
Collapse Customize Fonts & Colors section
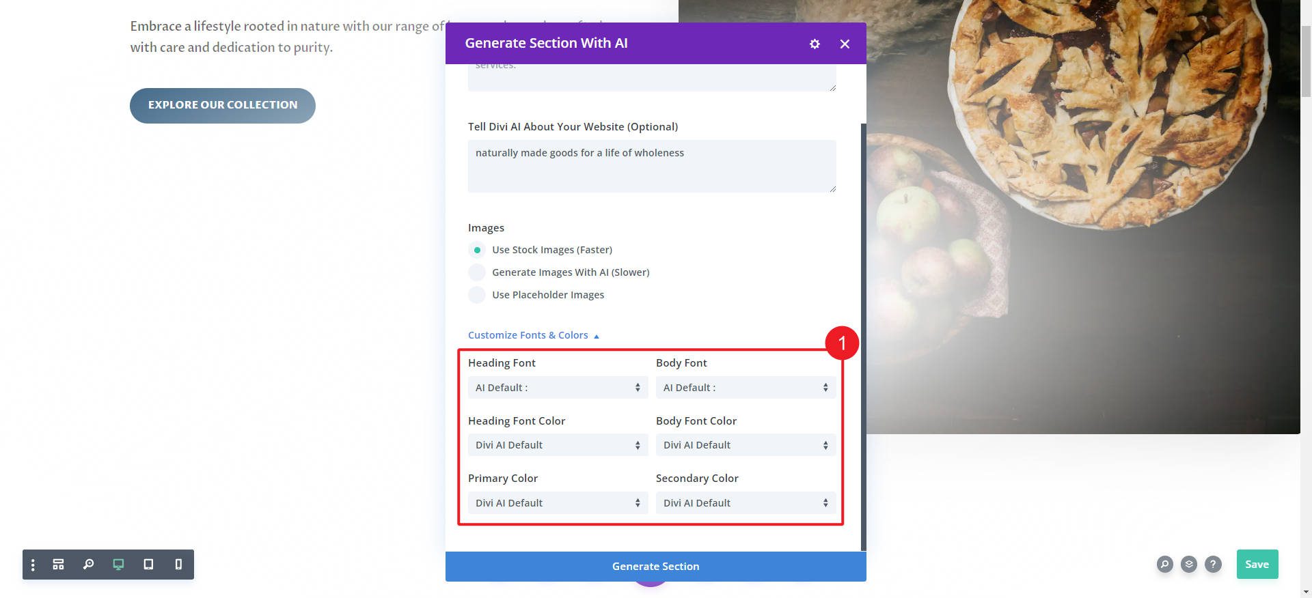pos(534,335)
